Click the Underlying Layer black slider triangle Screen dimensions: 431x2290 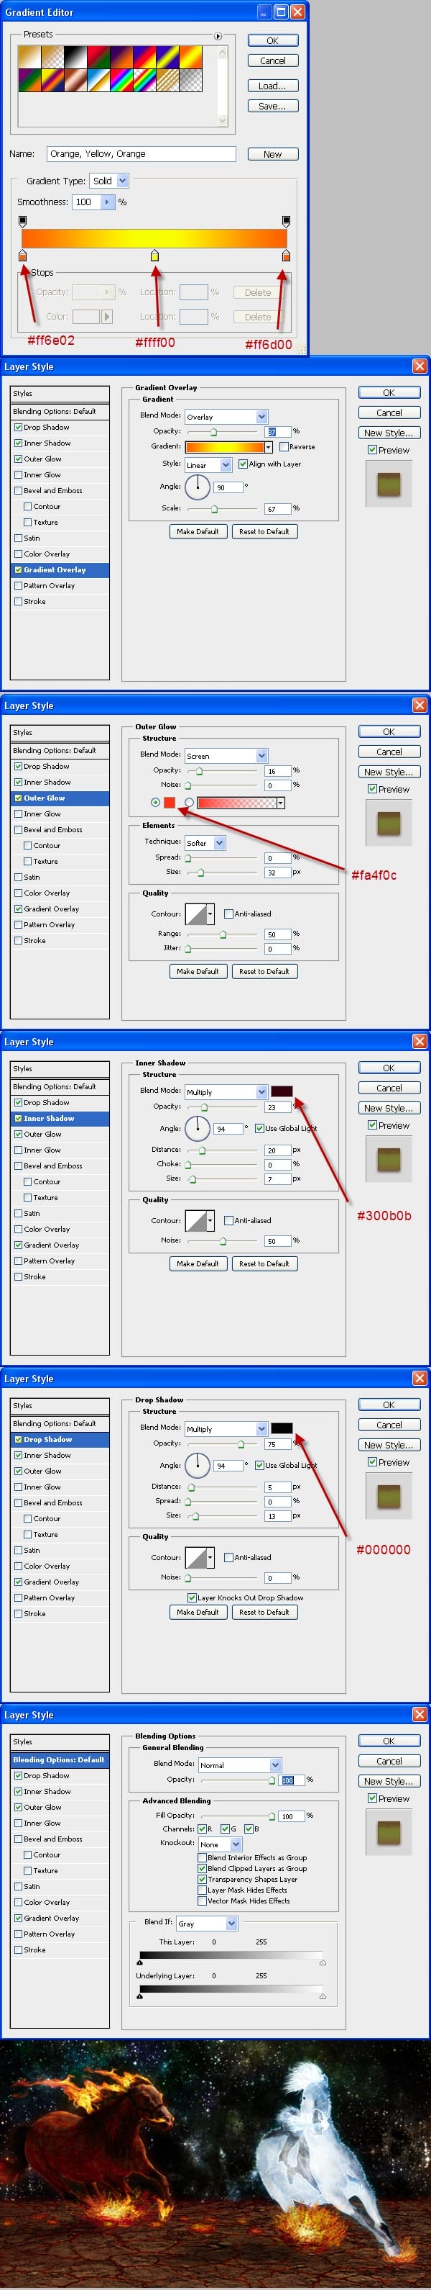coord(140,1996)
